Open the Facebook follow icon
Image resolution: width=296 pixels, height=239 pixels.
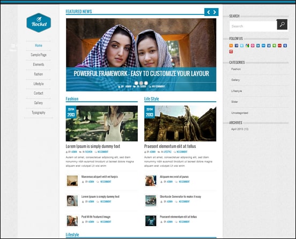pos(236,46)
